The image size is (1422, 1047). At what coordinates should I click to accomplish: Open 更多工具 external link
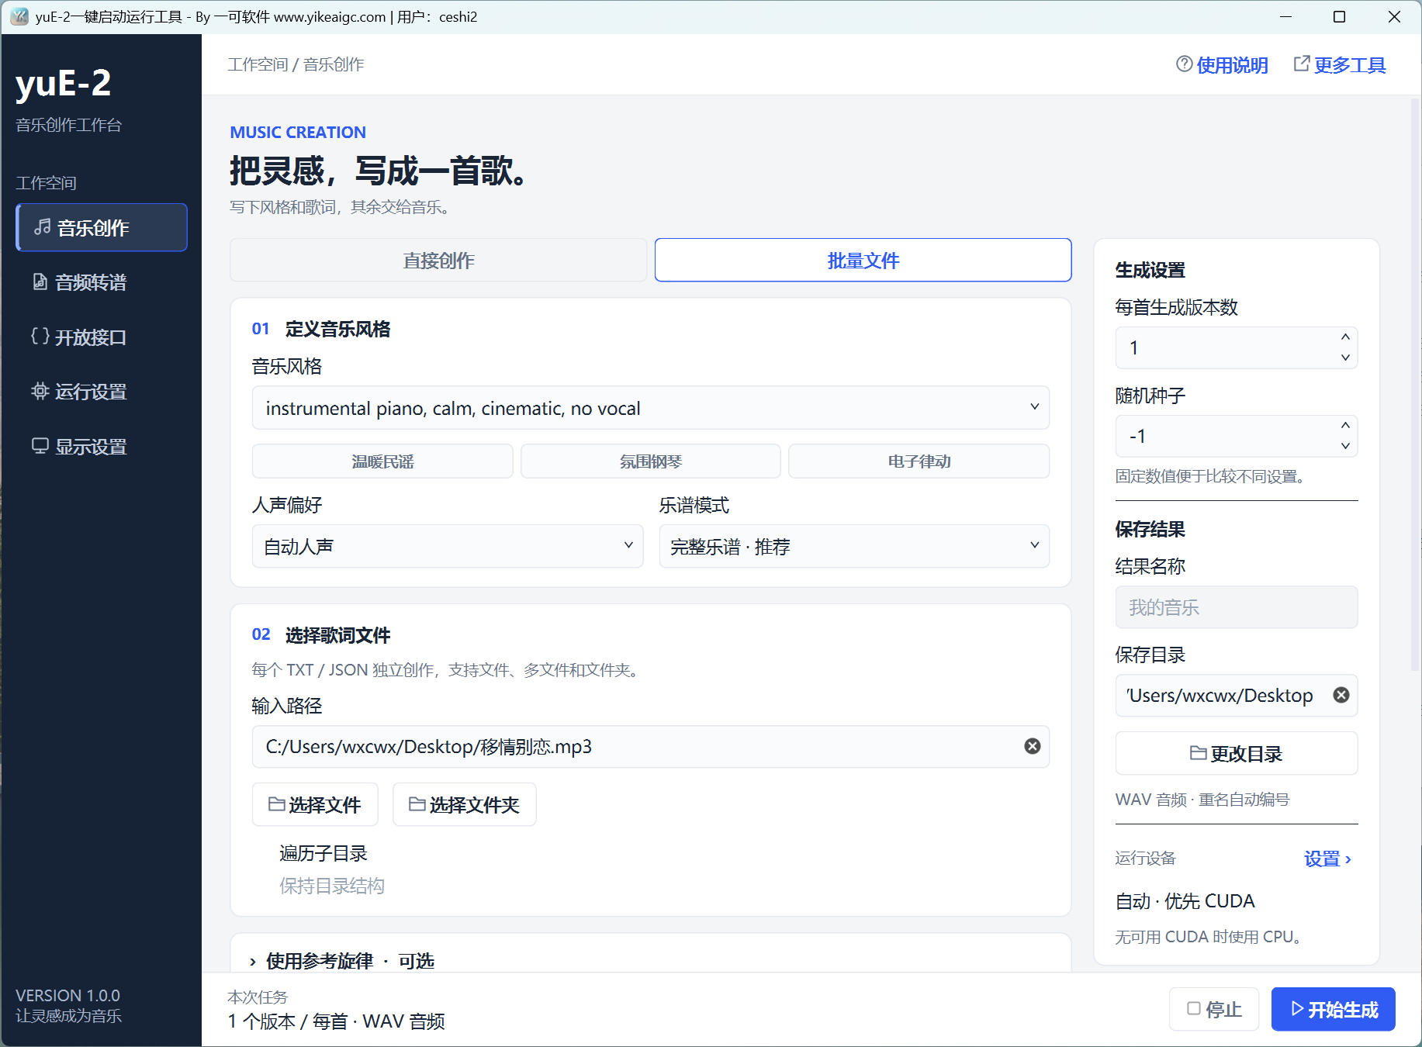point(1340,65)
